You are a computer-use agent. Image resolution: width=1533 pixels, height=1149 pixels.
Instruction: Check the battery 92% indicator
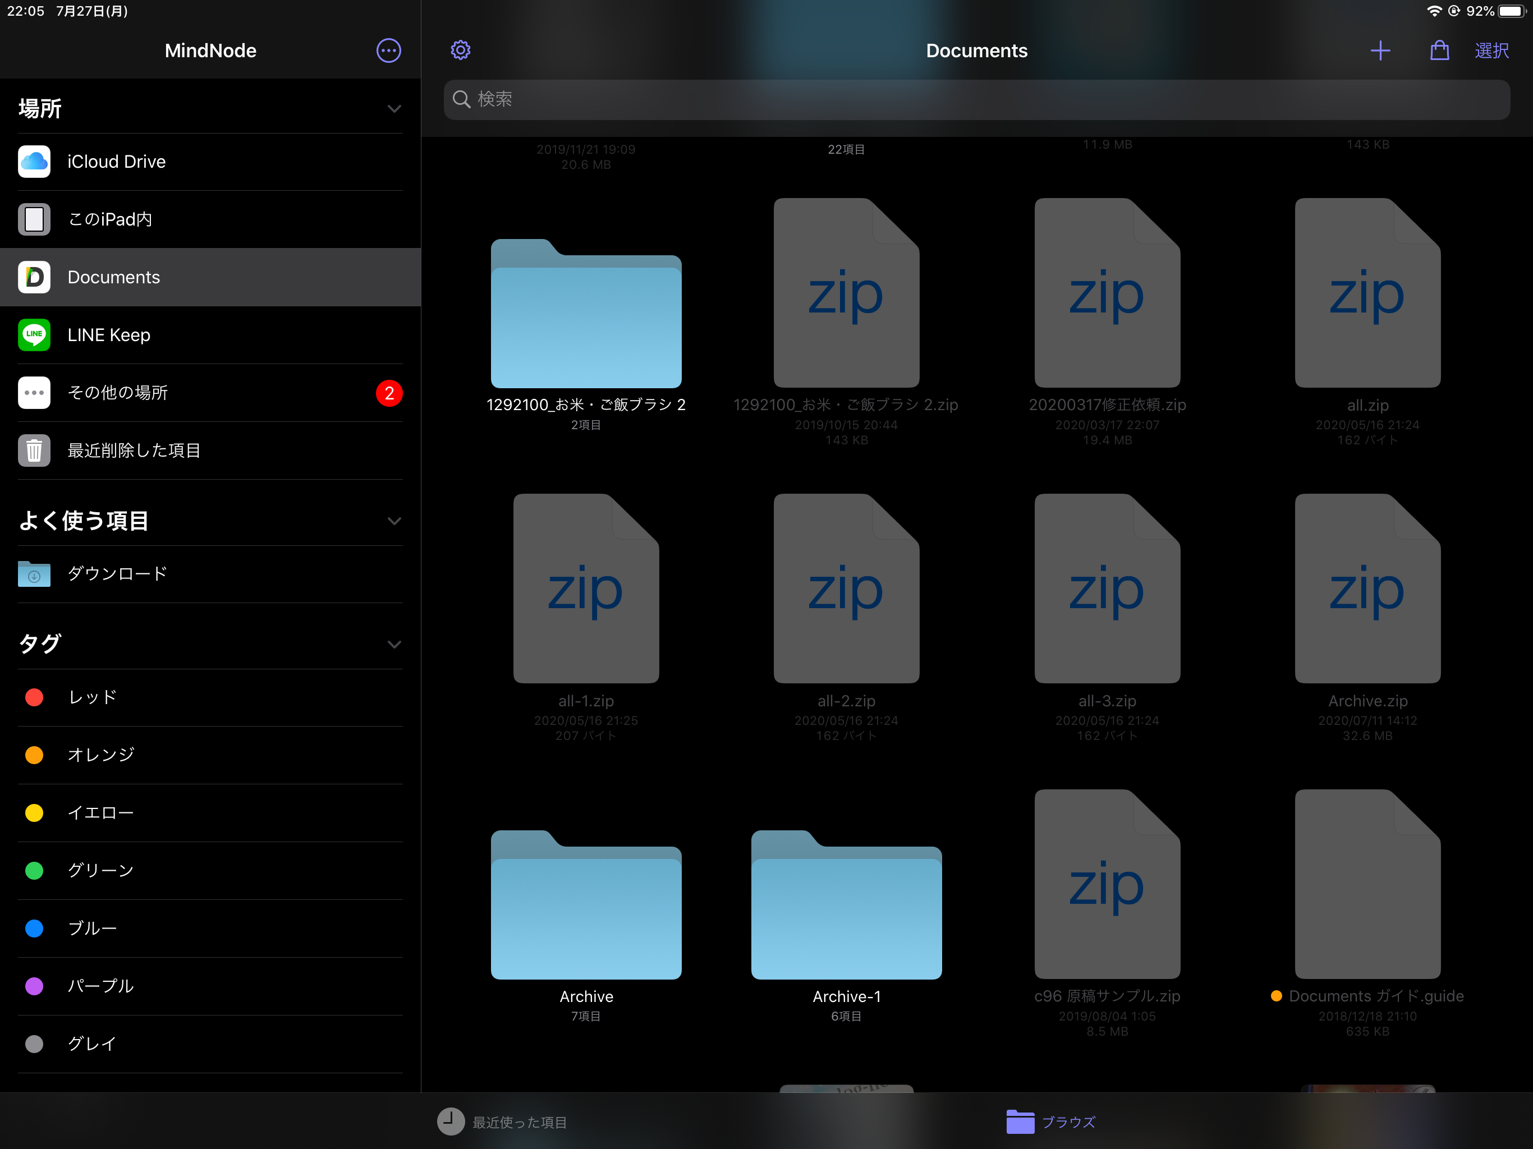pos(1495,11)
